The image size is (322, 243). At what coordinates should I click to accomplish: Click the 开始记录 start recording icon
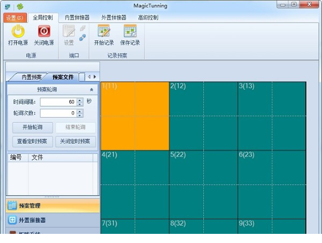[x=104, y=32]
